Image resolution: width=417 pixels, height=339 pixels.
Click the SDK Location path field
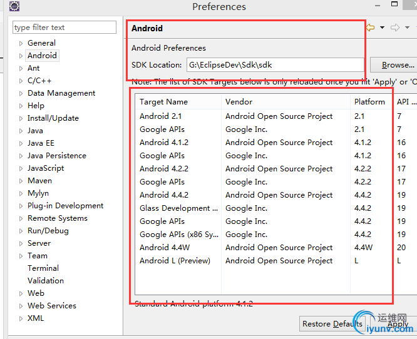(x=275, y=65)
